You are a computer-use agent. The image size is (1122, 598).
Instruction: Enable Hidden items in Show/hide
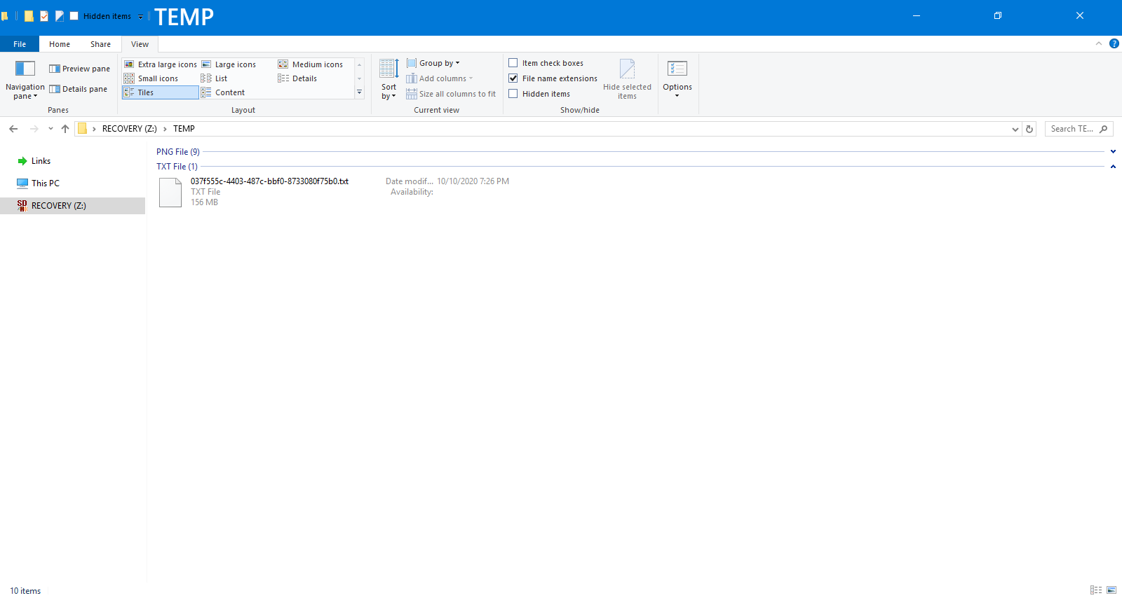[x=539, y=94]
